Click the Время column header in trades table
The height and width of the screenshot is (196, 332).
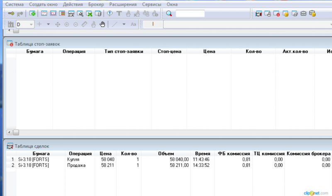click(x=203, y=153)
